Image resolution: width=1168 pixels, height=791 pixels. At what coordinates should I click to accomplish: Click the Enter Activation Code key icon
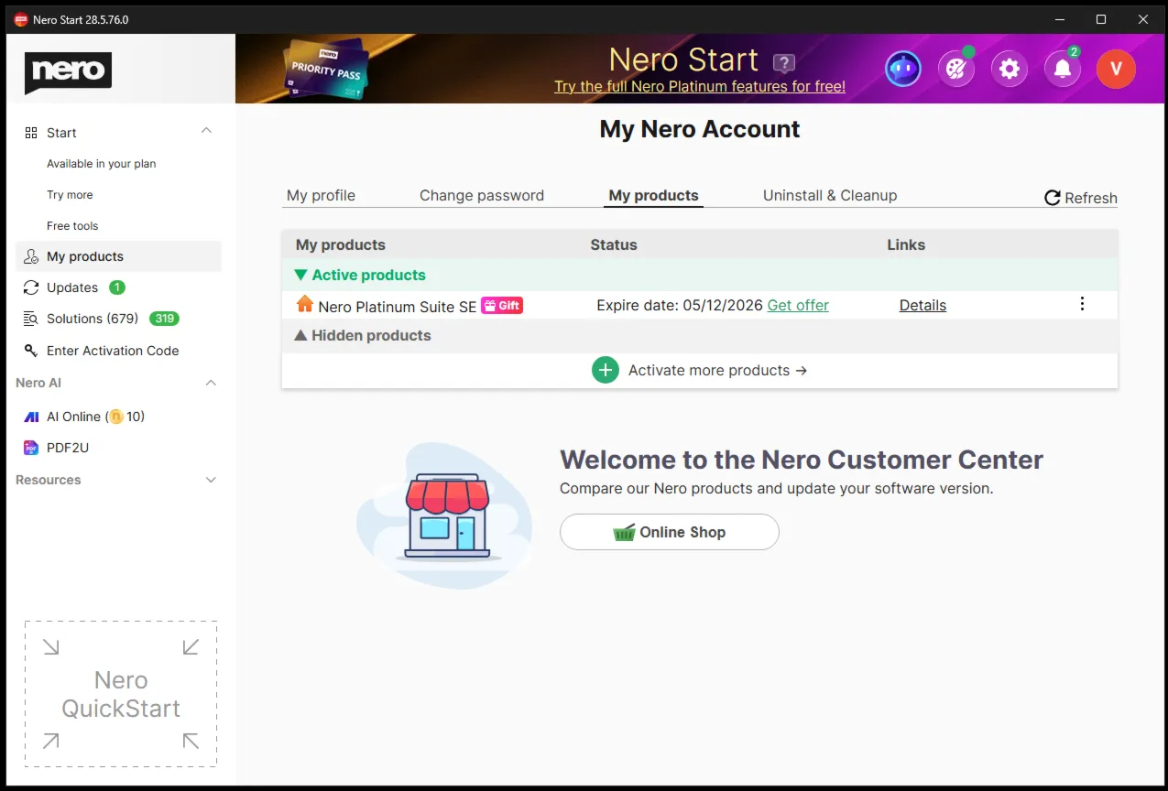click(x=31, y=351)
